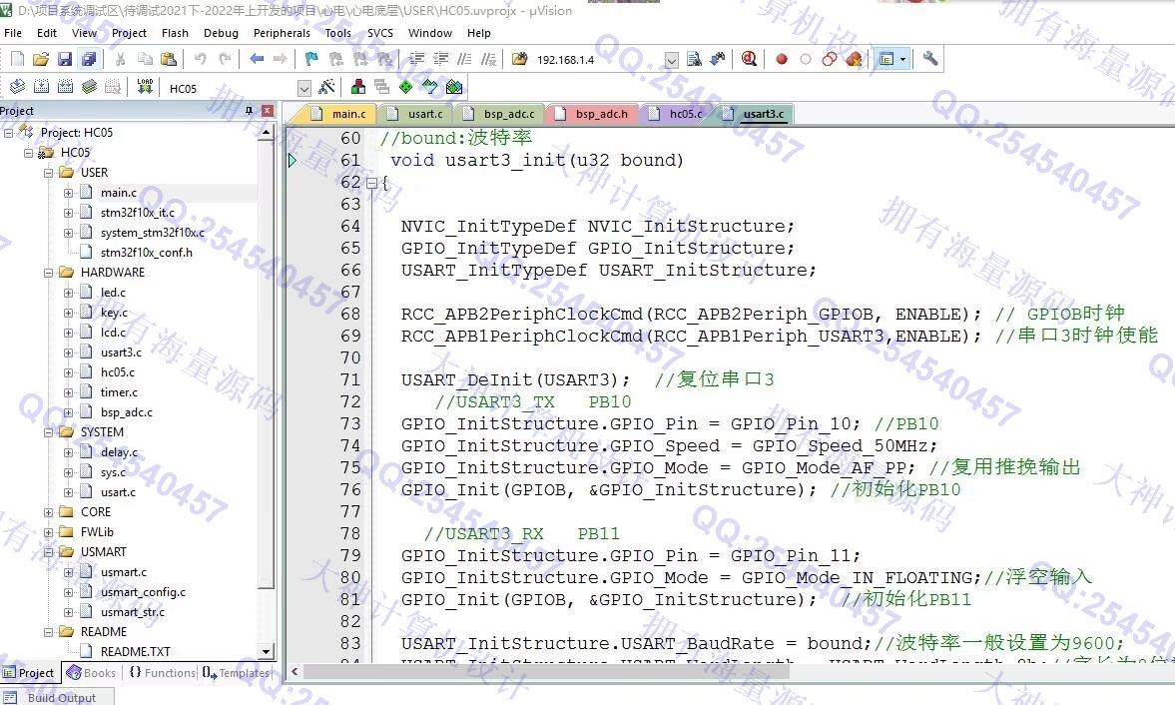1175x705 pixels.
Task: Open the Project menu
Action: [x=129, y=33]
